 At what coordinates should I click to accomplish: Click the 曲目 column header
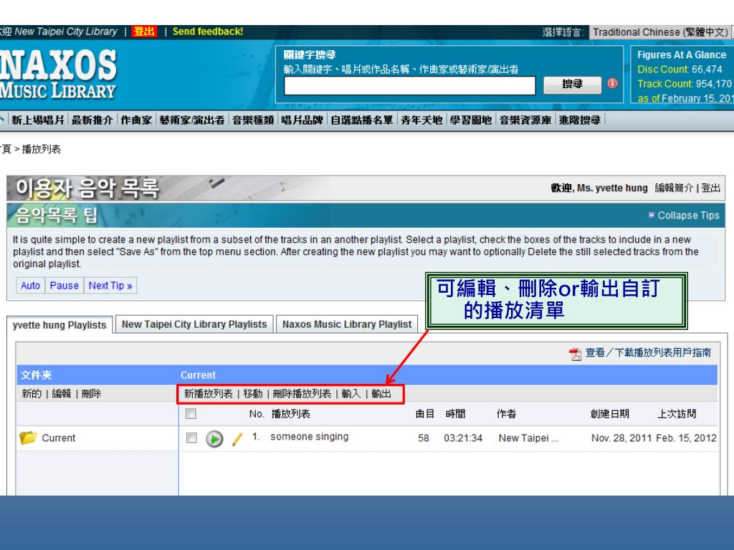coord(425,414)
